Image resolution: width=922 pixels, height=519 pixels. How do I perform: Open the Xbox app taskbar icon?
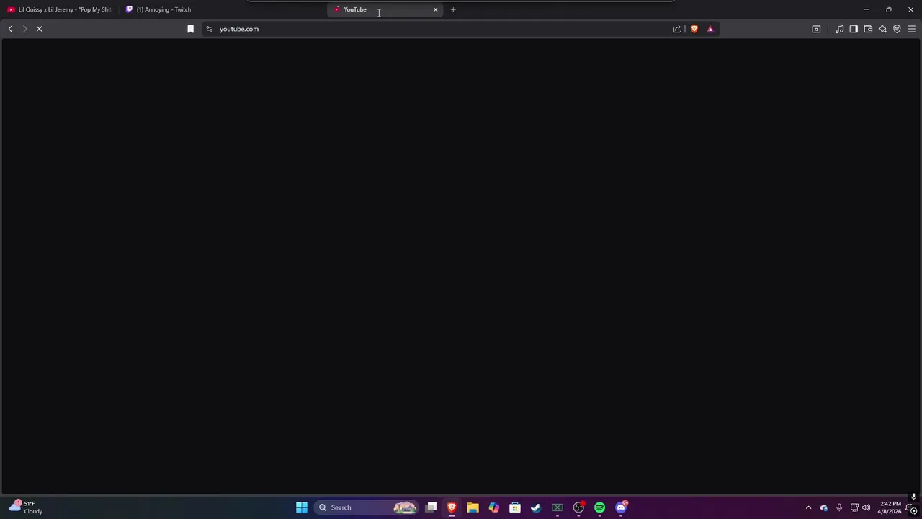(557, 507)
